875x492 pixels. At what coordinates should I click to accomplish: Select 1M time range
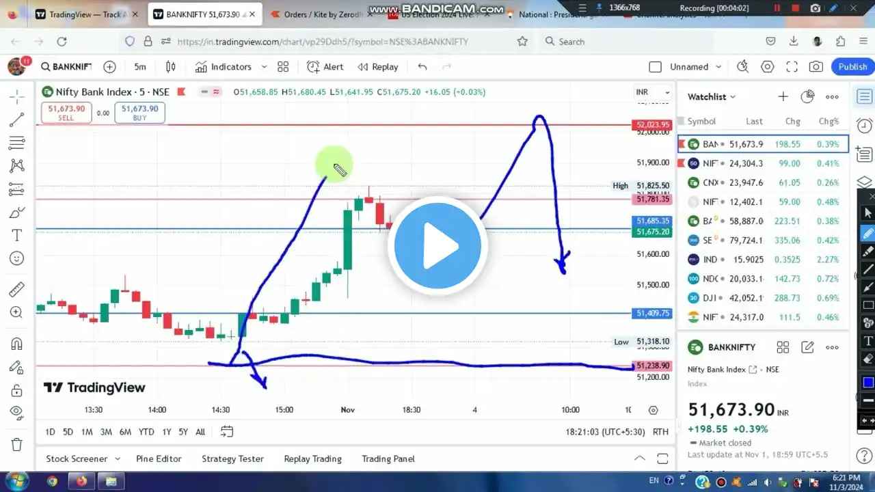87,431
